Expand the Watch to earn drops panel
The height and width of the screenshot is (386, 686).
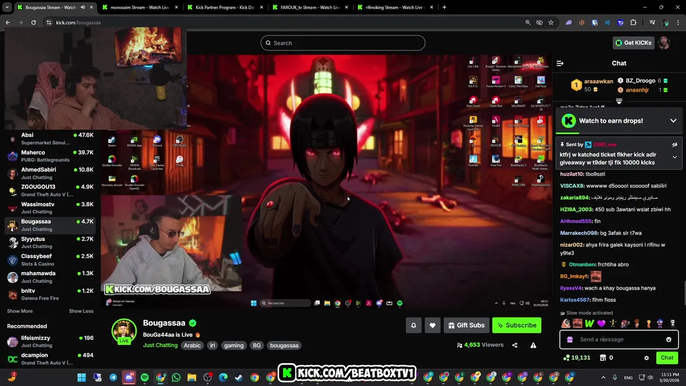tap(674, 121)
